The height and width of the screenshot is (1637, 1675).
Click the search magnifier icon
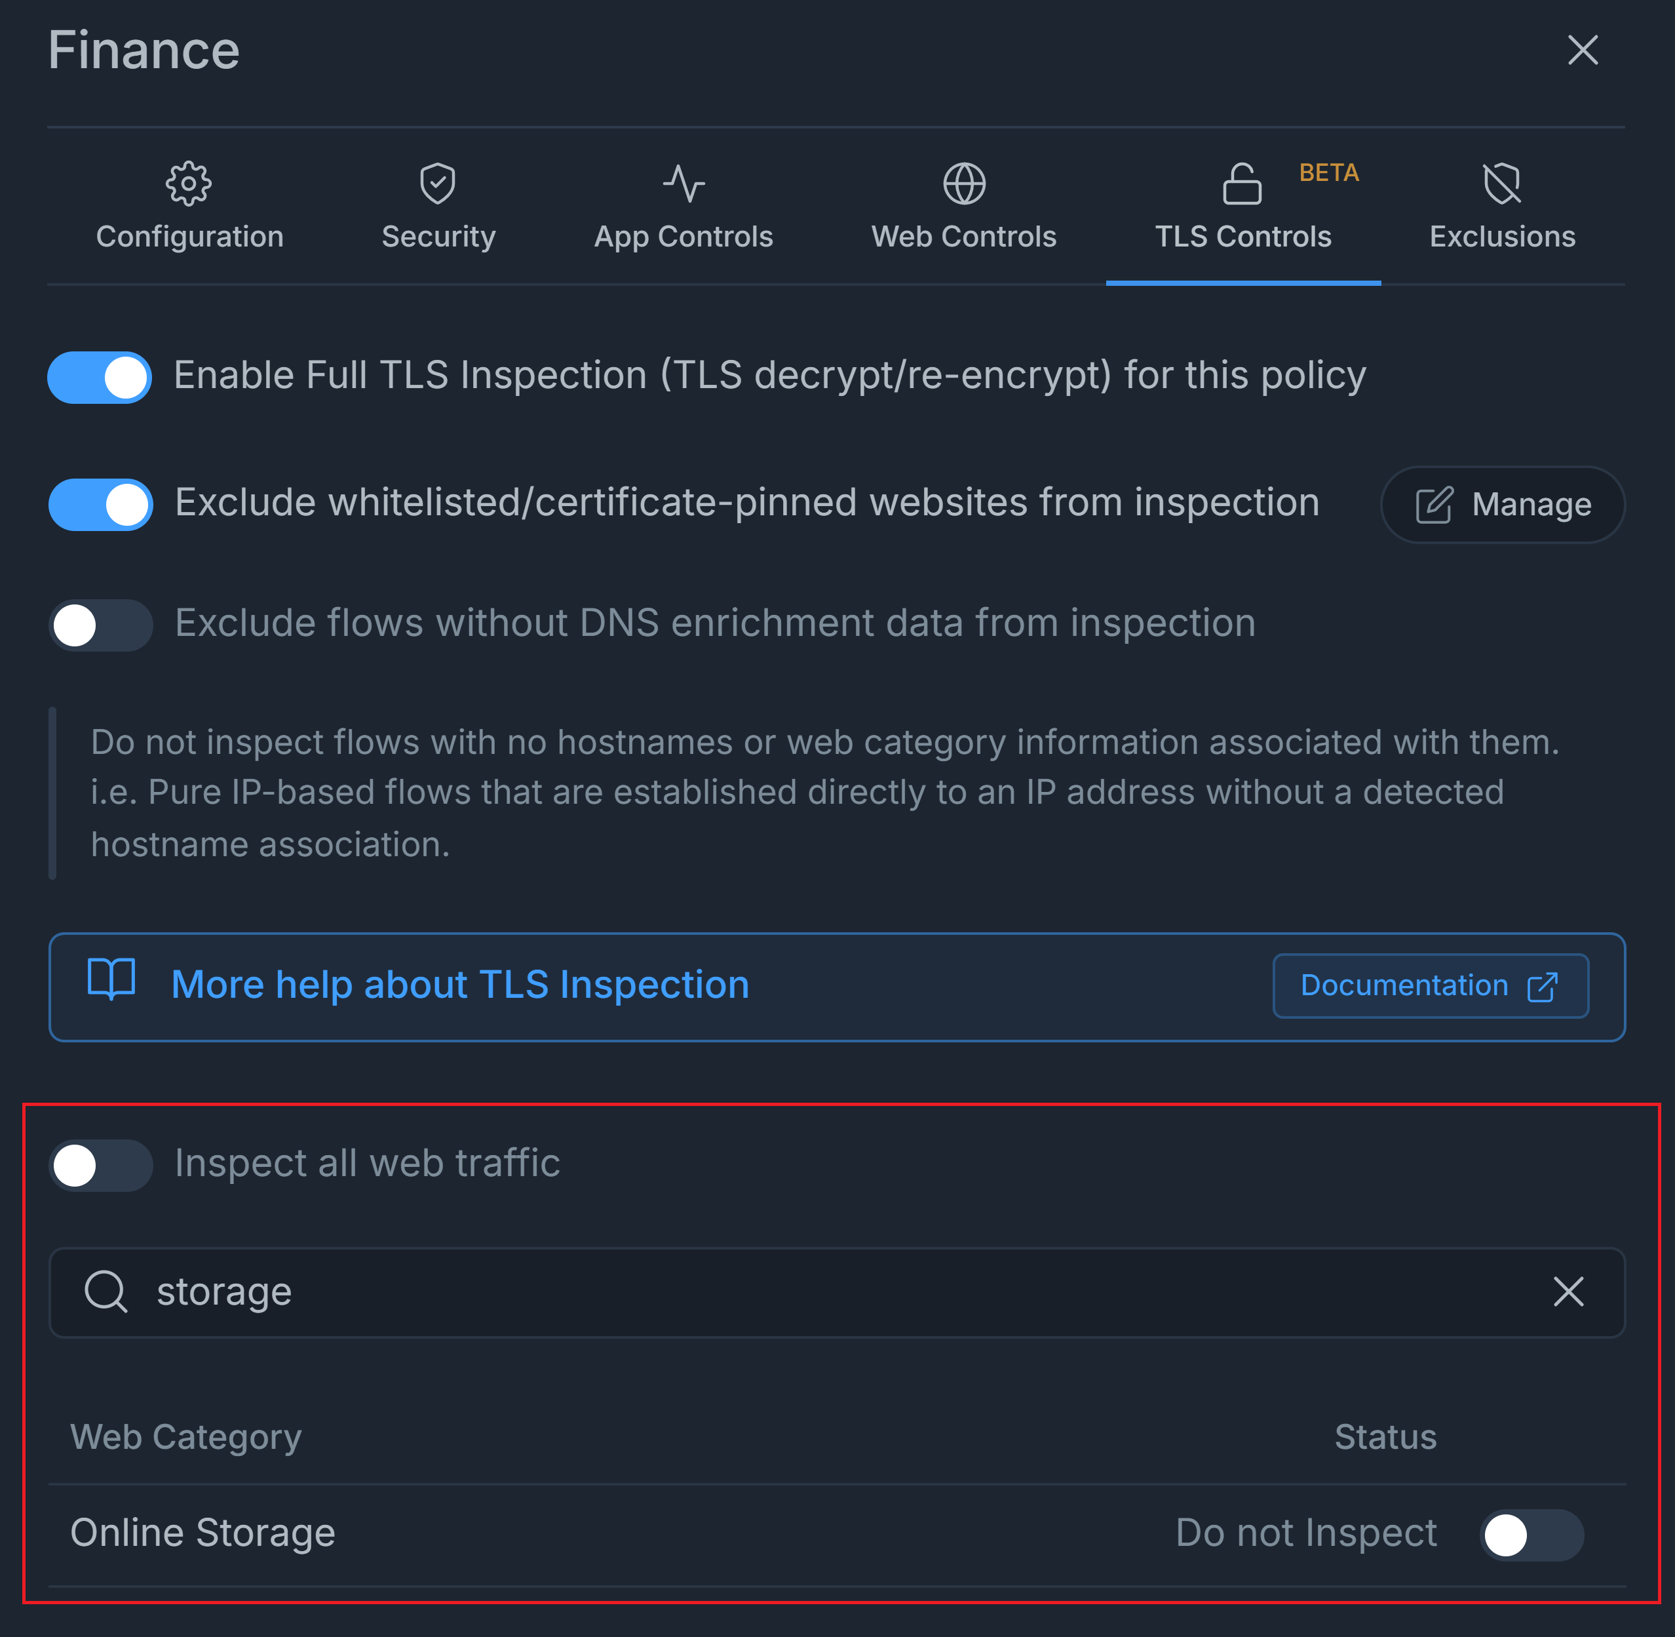coord(106,1292)
